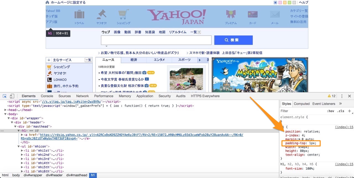Click the news photo thumbnail

tap(186, 79)
